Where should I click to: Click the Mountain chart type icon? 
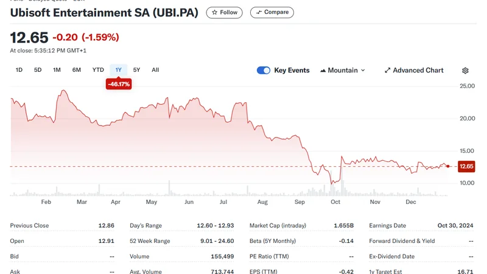tap(323, 71)
